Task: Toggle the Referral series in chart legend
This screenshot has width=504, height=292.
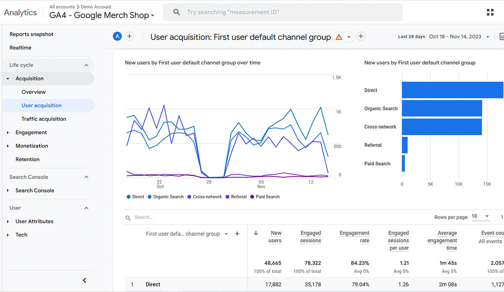Action: click(x=236, y=197)
